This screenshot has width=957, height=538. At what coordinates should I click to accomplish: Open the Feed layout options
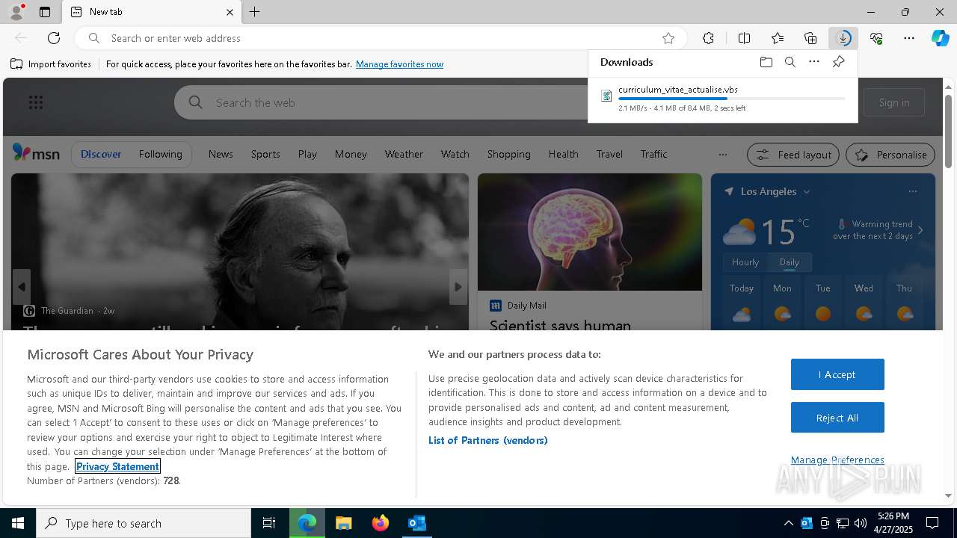(x=794, y=155)
